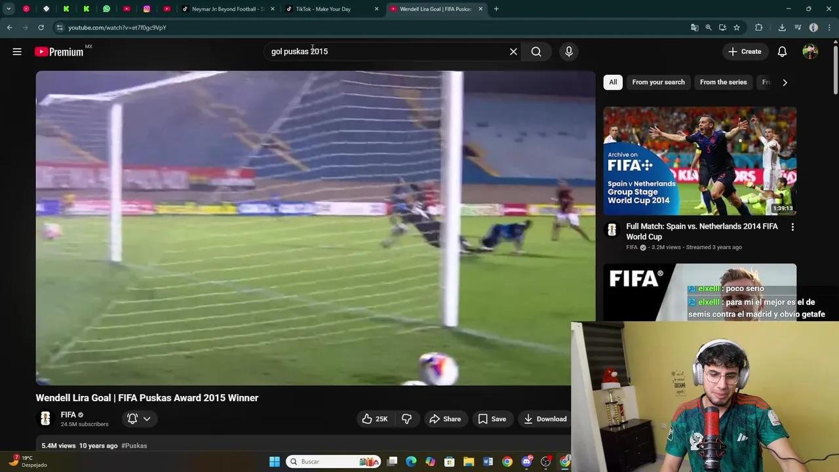
Task: Open Discord from the taskbar
Action: point(526,462)
